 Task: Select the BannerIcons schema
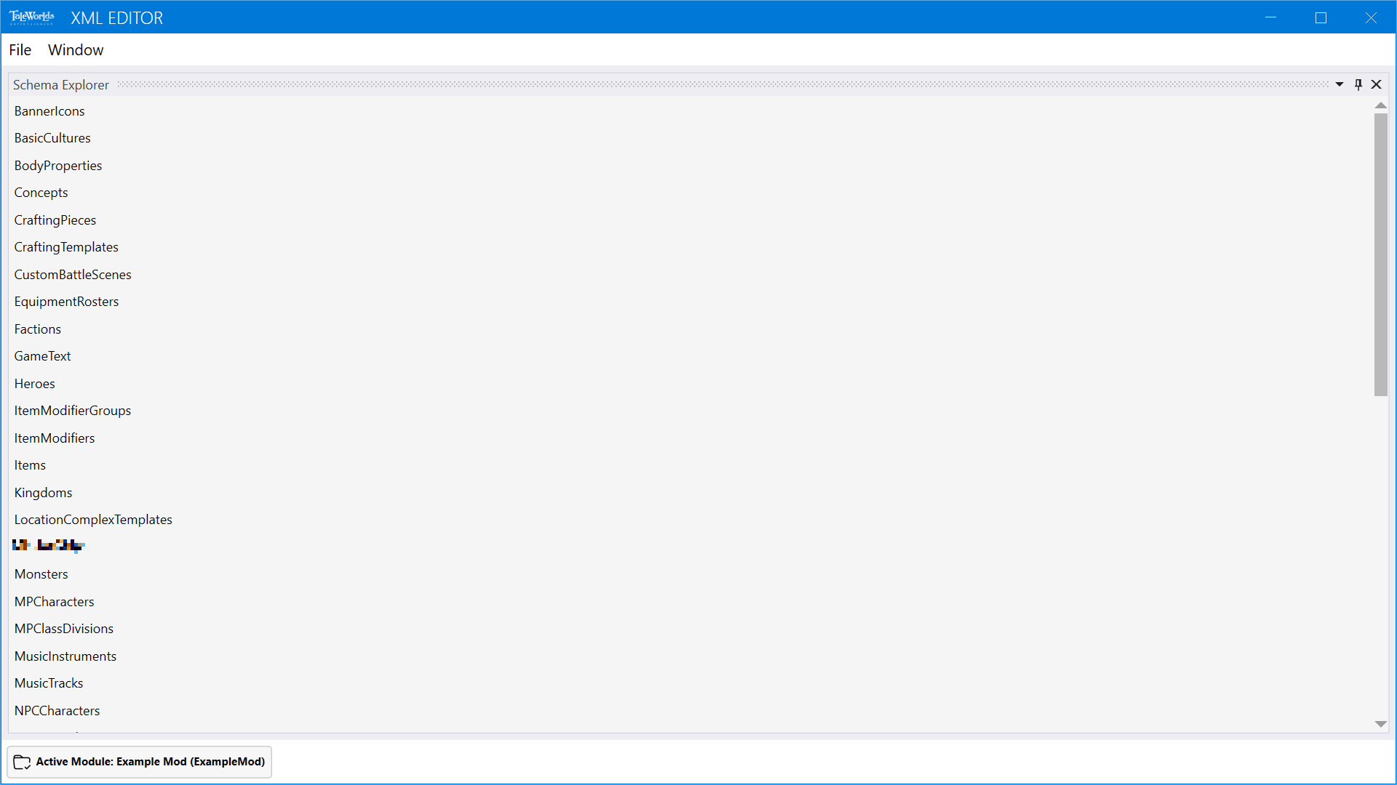[x=49, y=111]
